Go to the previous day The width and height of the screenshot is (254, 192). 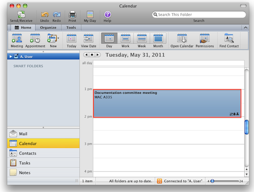[x=86, y=55]
